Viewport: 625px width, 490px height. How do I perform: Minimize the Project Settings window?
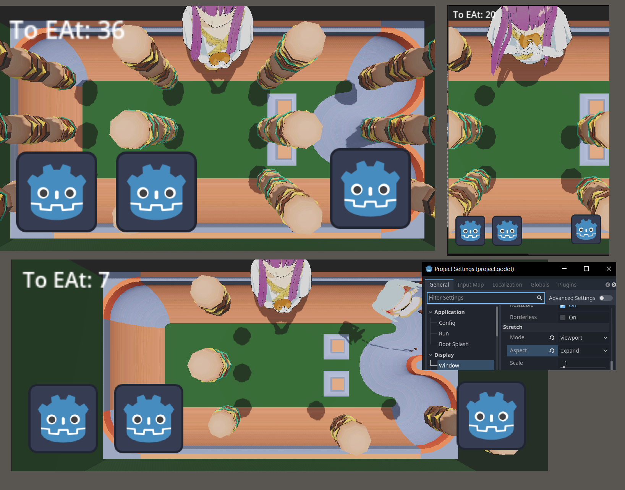click(564, 269)
